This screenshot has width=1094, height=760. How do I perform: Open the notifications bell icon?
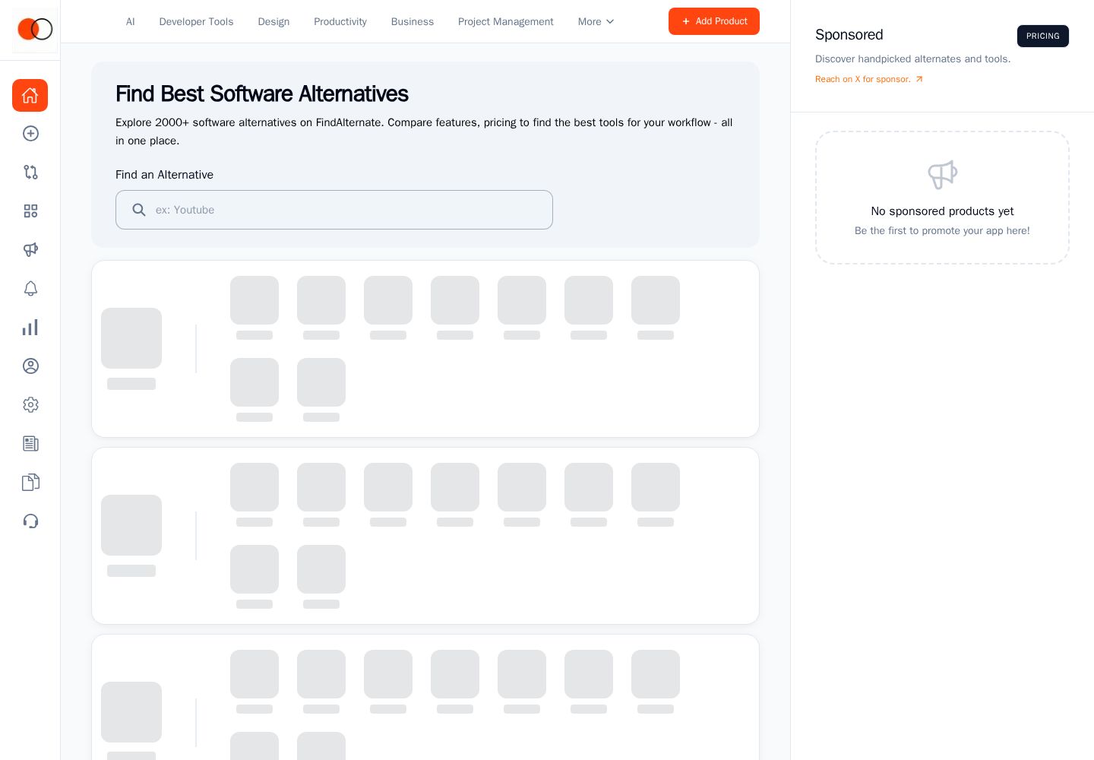tap(30, 289)
